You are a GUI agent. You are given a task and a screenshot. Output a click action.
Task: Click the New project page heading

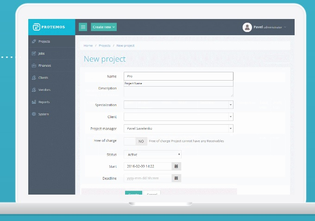point(105,59)
